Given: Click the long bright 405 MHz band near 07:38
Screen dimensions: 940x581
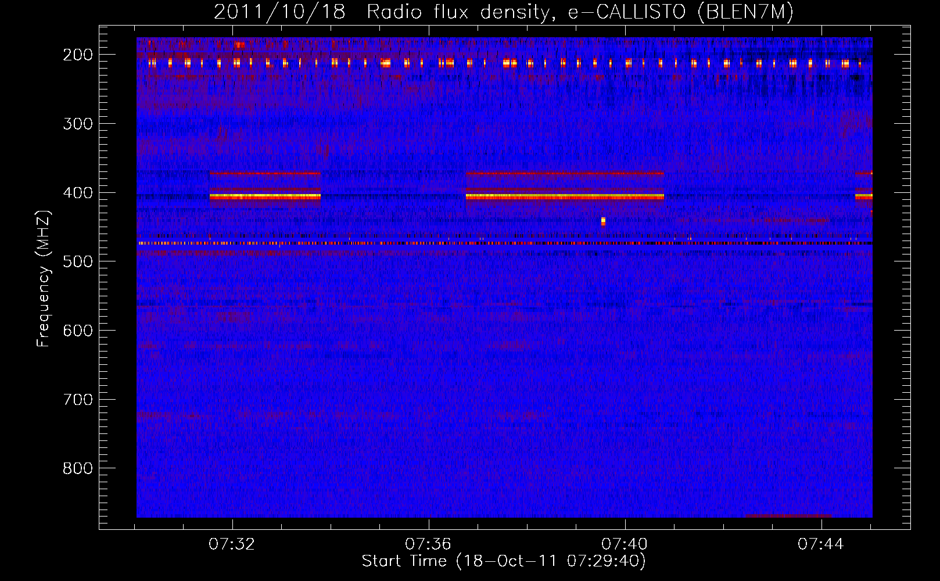Looking at the screenshot, I should coord(565,197).
